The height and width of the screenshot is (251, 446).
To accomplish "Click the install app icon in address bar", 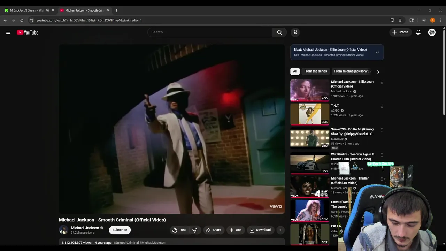I will [392, 20].
